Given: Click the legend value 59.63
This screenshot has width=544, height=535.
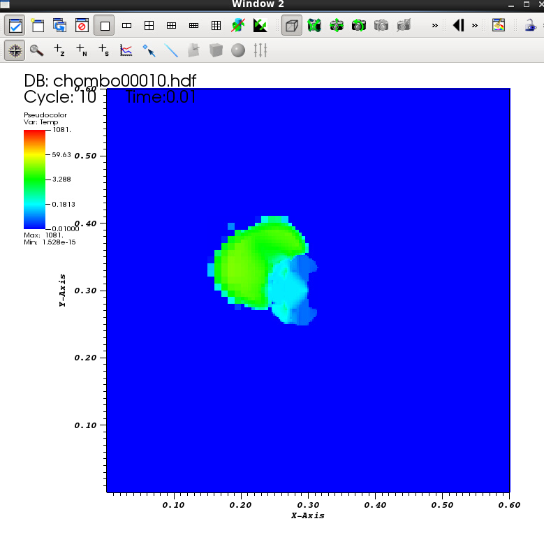Looking at the screenshot, I should (61, 155).
